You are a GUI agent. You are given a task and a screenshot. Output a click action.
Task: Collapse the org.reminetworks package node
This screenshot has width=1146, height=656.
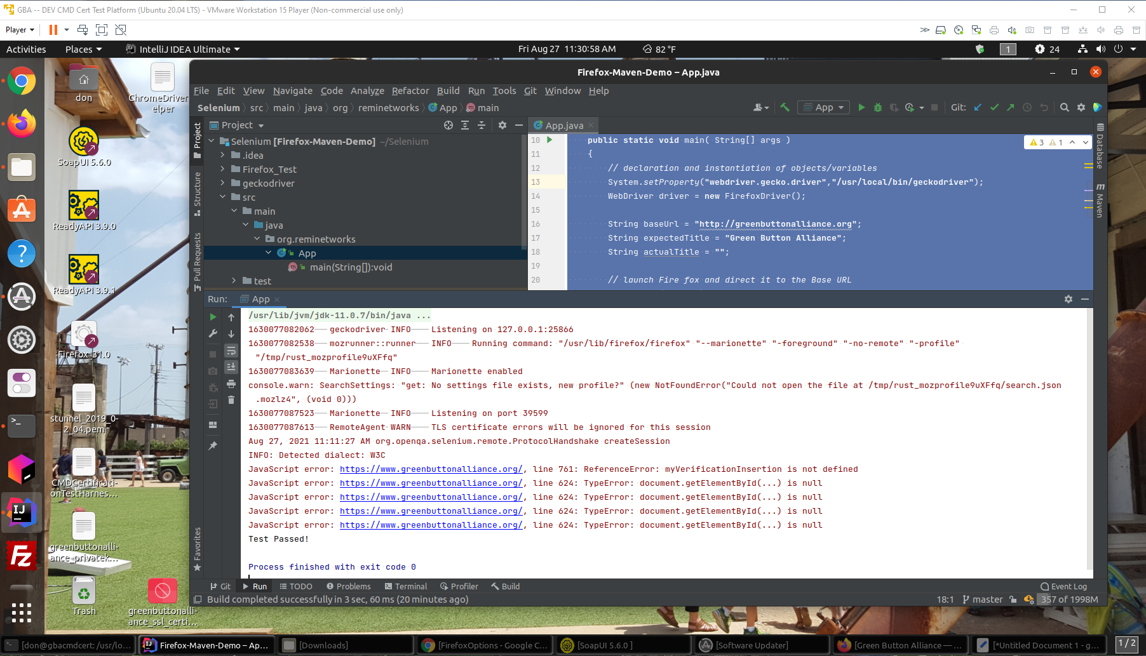pos(257,239)
